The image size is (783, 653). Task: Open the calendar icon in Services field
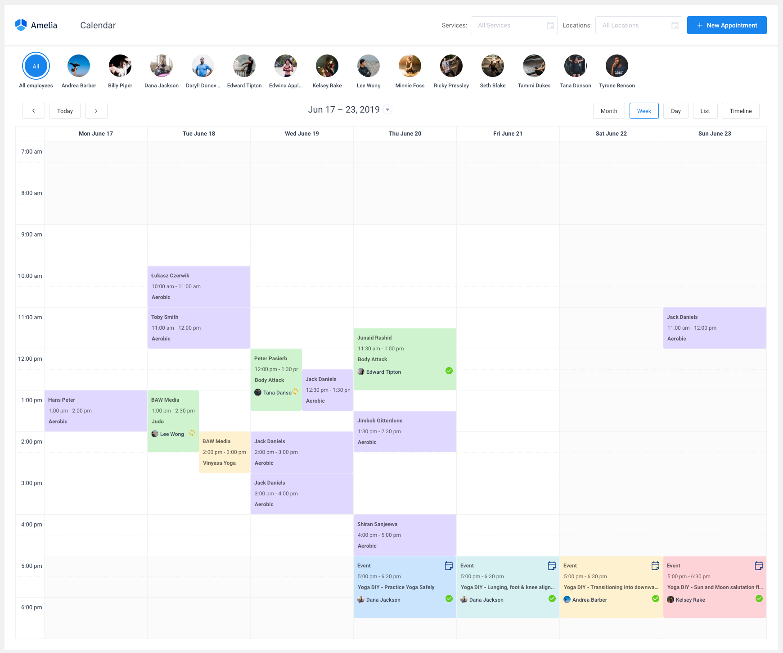(x=550, y=25)
